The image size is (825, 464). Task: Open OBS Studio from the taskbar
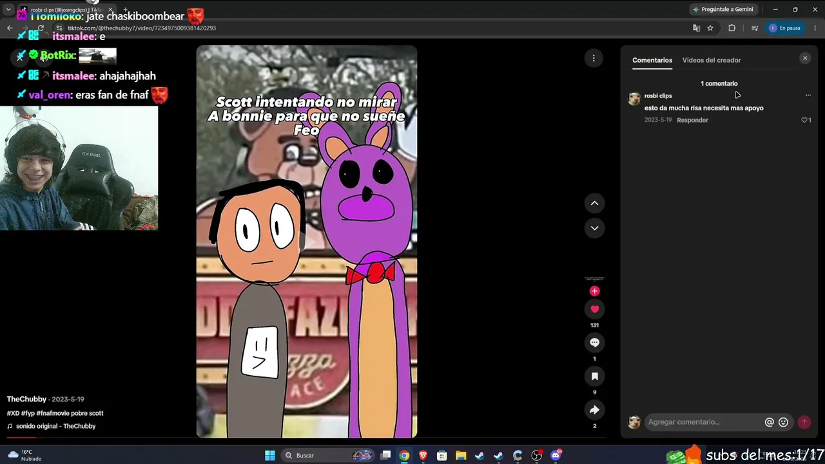(x=537, y=456)
